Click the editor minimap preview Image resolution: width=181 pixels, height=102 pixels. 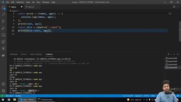(x=170, y=14)
